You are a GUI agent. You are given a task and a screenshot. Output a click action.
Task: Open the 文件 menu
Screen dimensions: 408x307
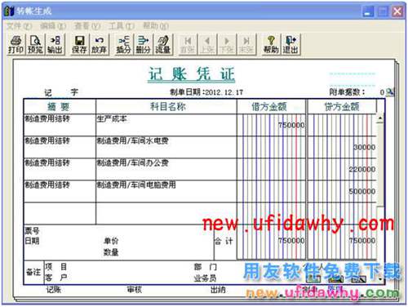19,26
